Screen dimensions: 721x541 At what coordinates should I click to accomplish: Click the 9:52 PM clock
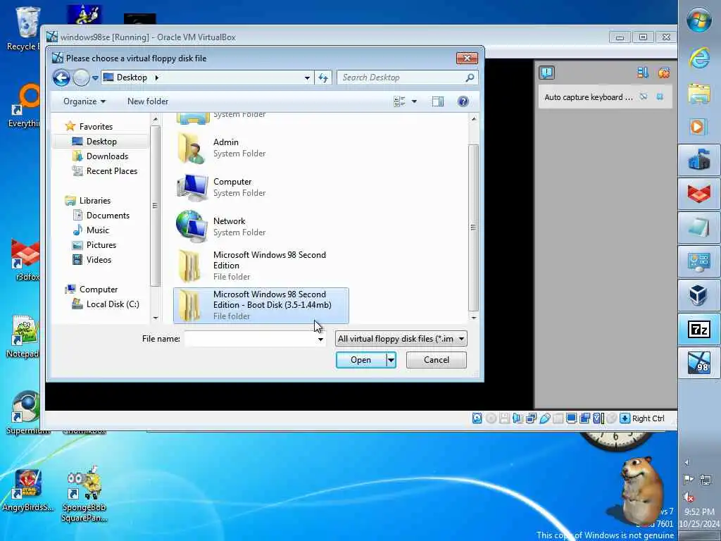tap(699, 511)
